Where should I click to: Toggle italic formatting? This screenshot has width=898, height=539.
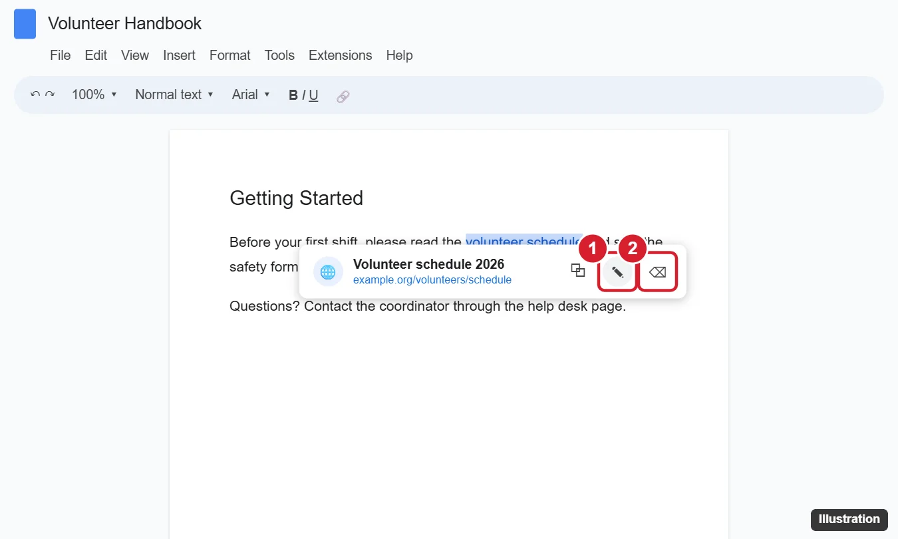pyautogui.click(x=303, y=95)
